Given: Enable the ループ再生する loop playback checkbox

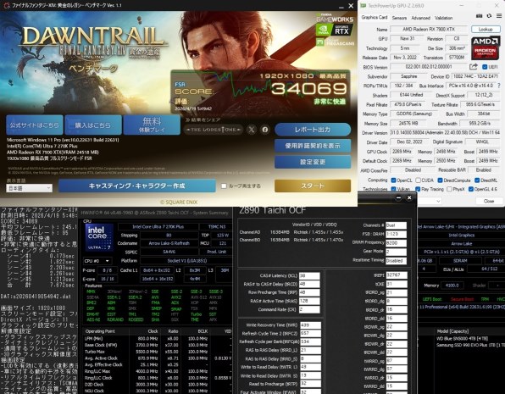Looking at the screenshot, I should 224,186.
